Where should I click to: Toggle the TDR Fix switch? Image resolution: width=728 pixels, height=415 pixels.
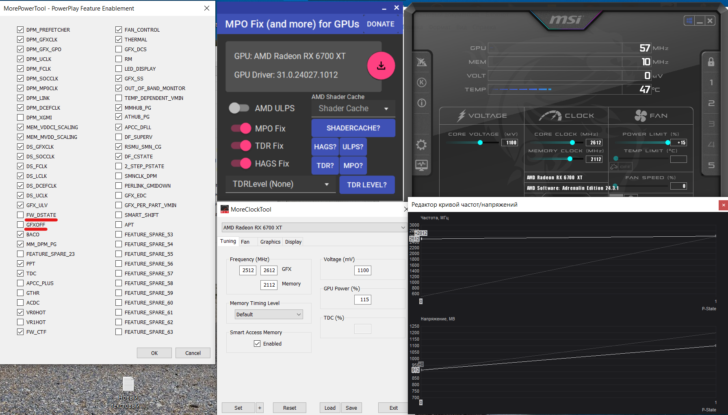point(241,146)
